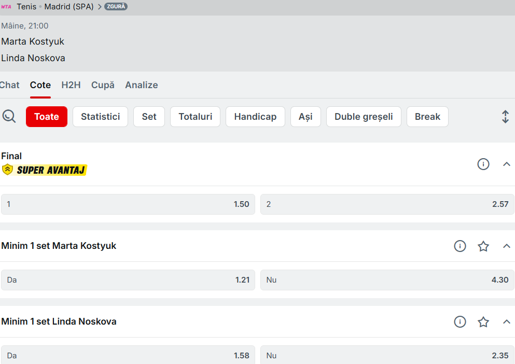Click the Super Avantaj badge
Screen dimensions: 515x364
click(45, 170)
